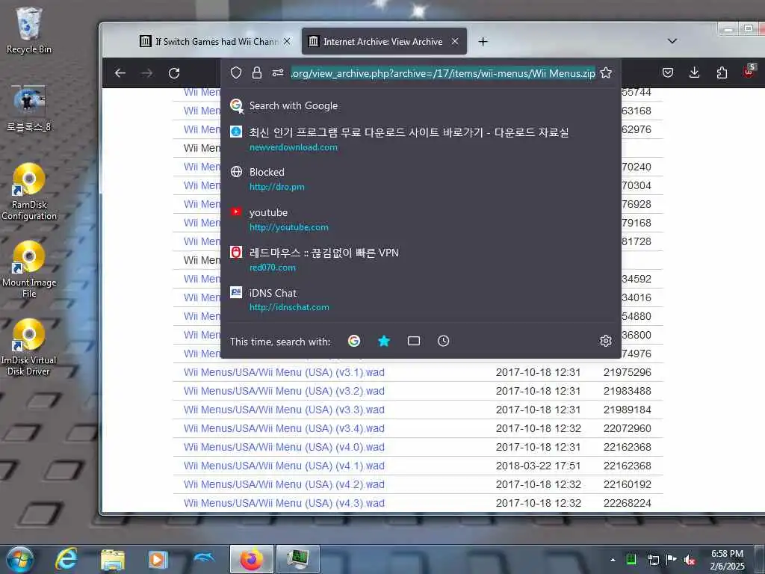Viewport: 765px width, 574px height.
Task: Launch Internet Explorer from taskbar
Action: tap(66, 559)
